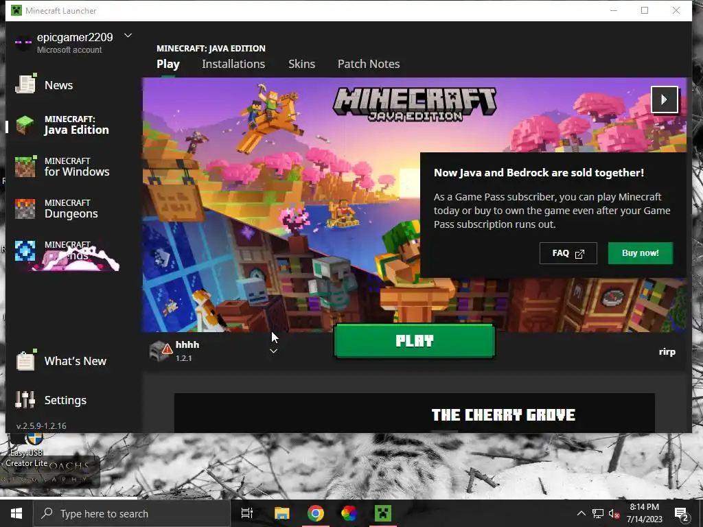Click the green PLAY button
The image size is (703, 527).
click(x=415, y=341)
